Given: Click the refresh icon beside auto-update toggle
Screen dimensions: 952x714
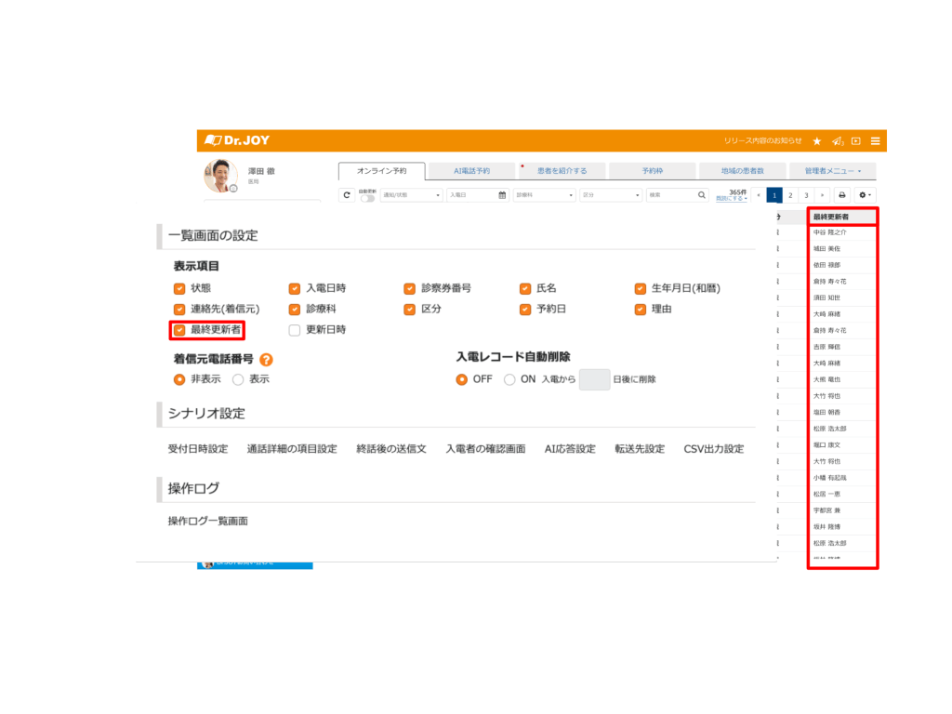Looking at the screenshot, I should pos(347,195).
